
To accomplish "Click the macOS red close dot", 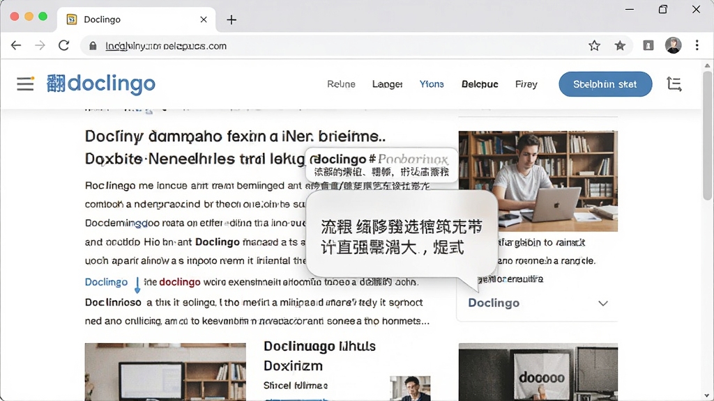I will 15,17.
